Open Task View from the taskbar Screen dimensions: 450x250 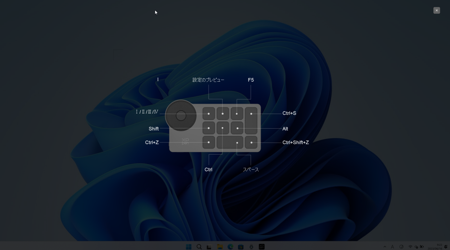209,247
